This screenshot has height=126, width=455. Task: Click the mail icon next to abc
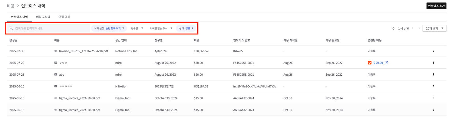pos(56,75)
